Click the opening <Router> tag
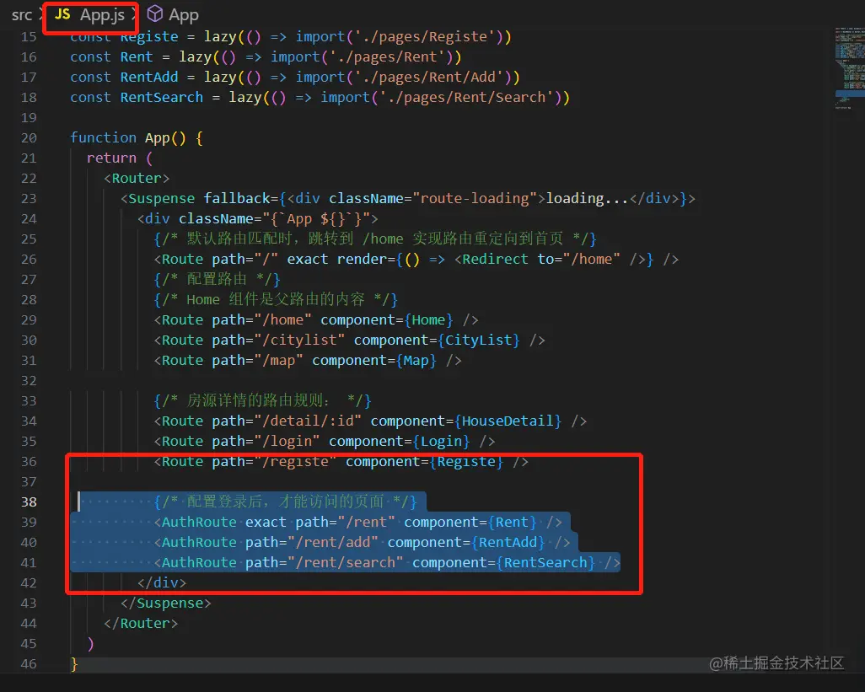865x692 pixels. (x=137, y=179)
